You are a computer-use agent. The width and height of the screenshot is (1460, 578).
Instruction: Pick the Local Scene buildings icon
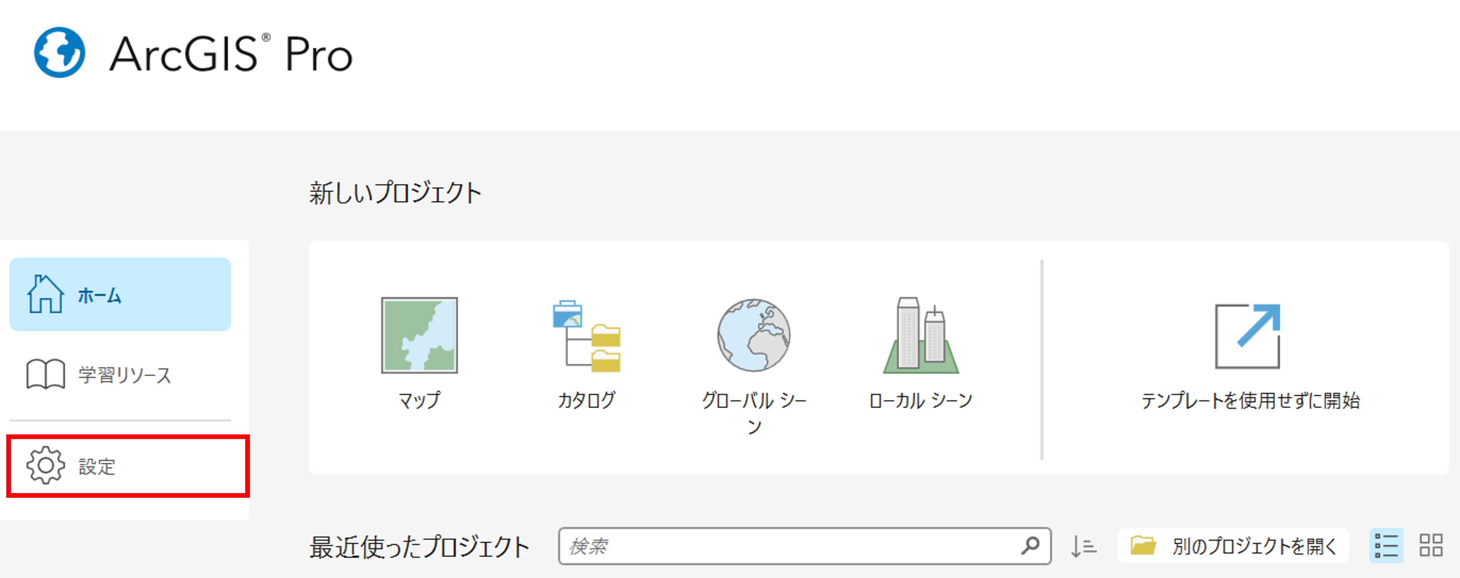920,336
